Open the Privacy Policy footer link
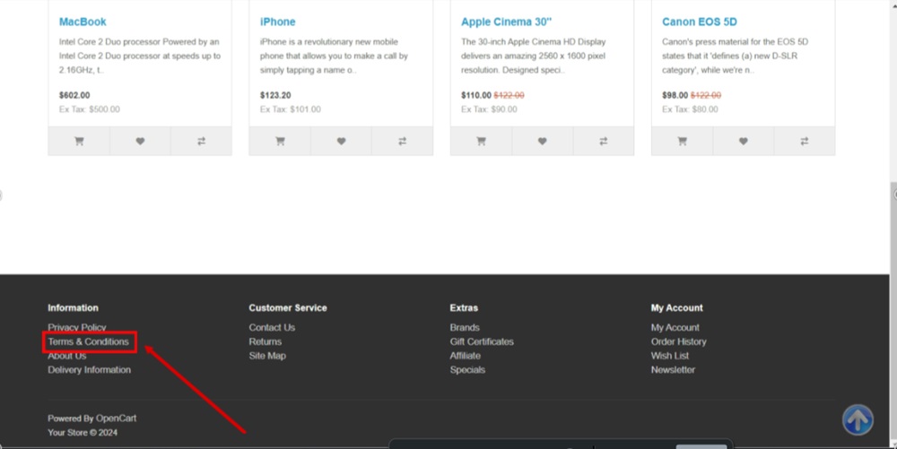The image size is (897, 449). pyautogui.click(x=76, y=327)
